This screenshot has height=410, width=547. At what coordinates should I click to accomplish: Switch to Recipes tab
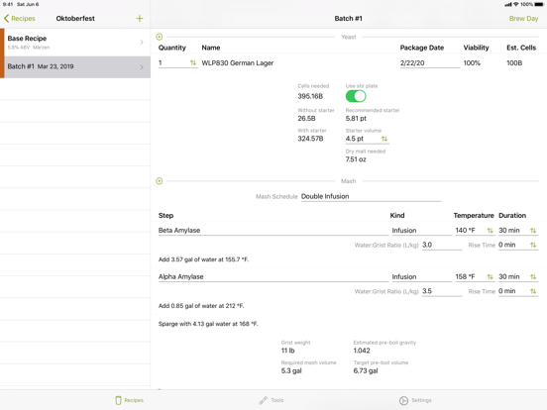(x=130, y=400)
